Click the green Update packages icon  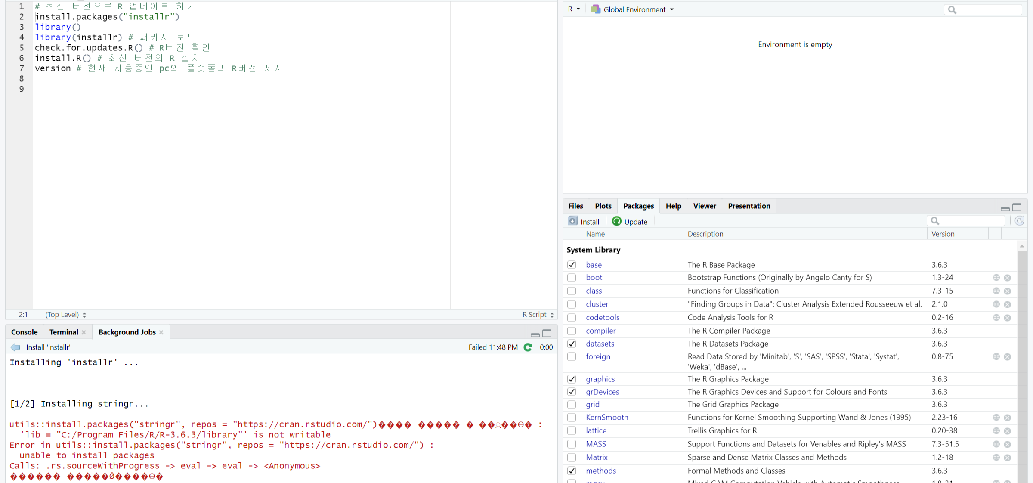[x=617, y=221]
